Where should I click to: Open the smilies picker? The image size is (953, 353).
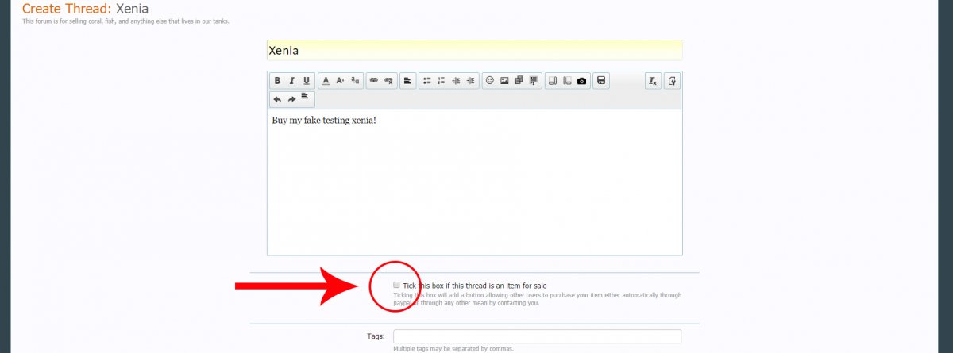490,81
